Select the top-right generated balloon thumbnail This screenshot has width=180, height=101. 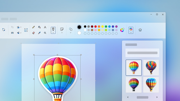[151, 68]
